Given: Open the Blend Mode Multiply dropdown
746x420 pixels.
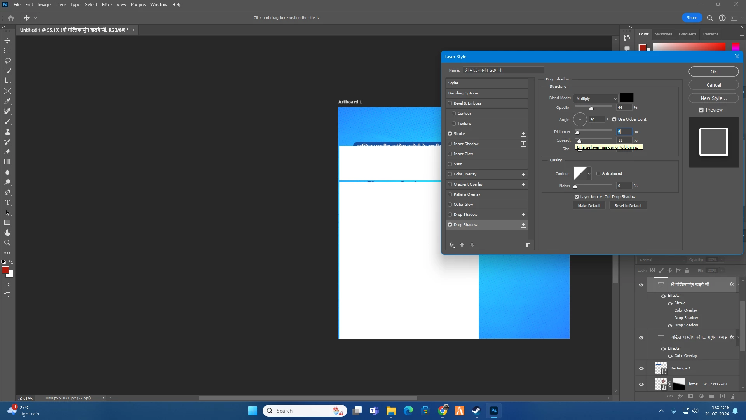Looking at the screenshot, I should click(x=596, y=98).
